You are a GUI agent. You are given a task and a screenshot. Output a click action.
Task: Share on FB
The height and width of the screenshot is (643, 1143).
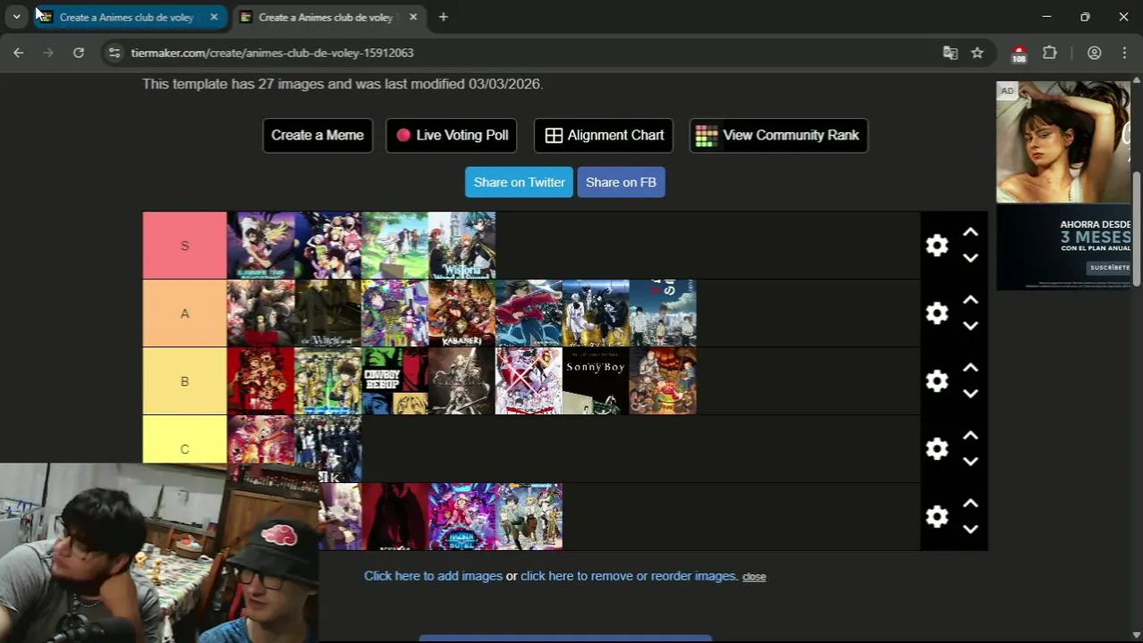point(621,182)
